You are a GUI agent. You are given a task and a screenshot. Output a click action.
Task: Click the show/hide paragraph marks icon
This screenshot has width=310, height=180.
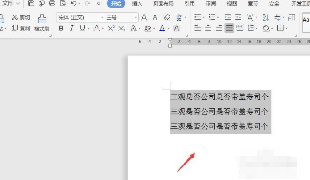(278, 17)
